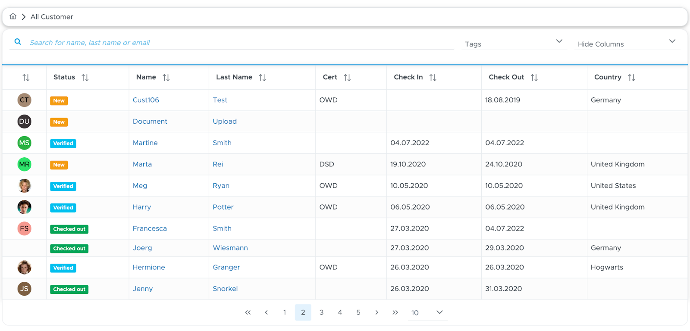
Task: Open the JS avatar for Jenny Snorkel
Action: 24,289
